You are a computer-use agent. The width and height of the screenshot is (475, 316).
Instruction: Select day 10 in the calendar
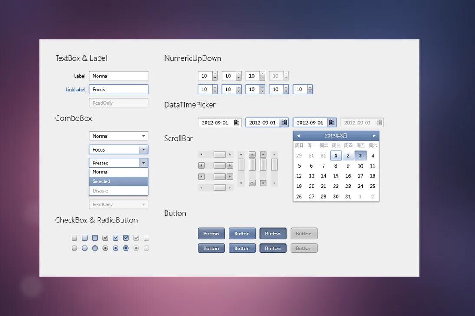pos(360,166)
